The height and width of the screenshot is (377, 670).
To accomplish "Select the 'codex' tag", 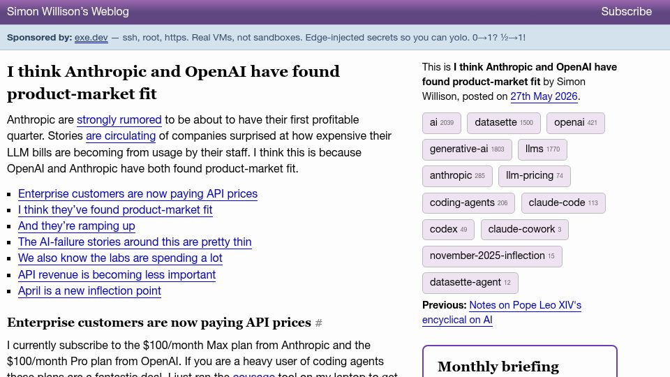I will (448, 230).
